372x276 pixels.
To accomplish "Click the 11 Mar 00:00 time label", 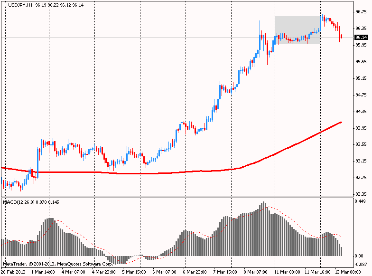I will point(287,272).
